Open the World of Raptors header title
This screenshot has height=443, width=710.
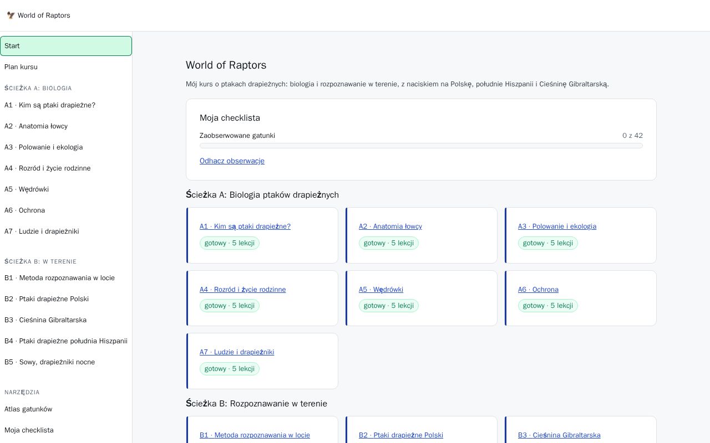(44, 16)
